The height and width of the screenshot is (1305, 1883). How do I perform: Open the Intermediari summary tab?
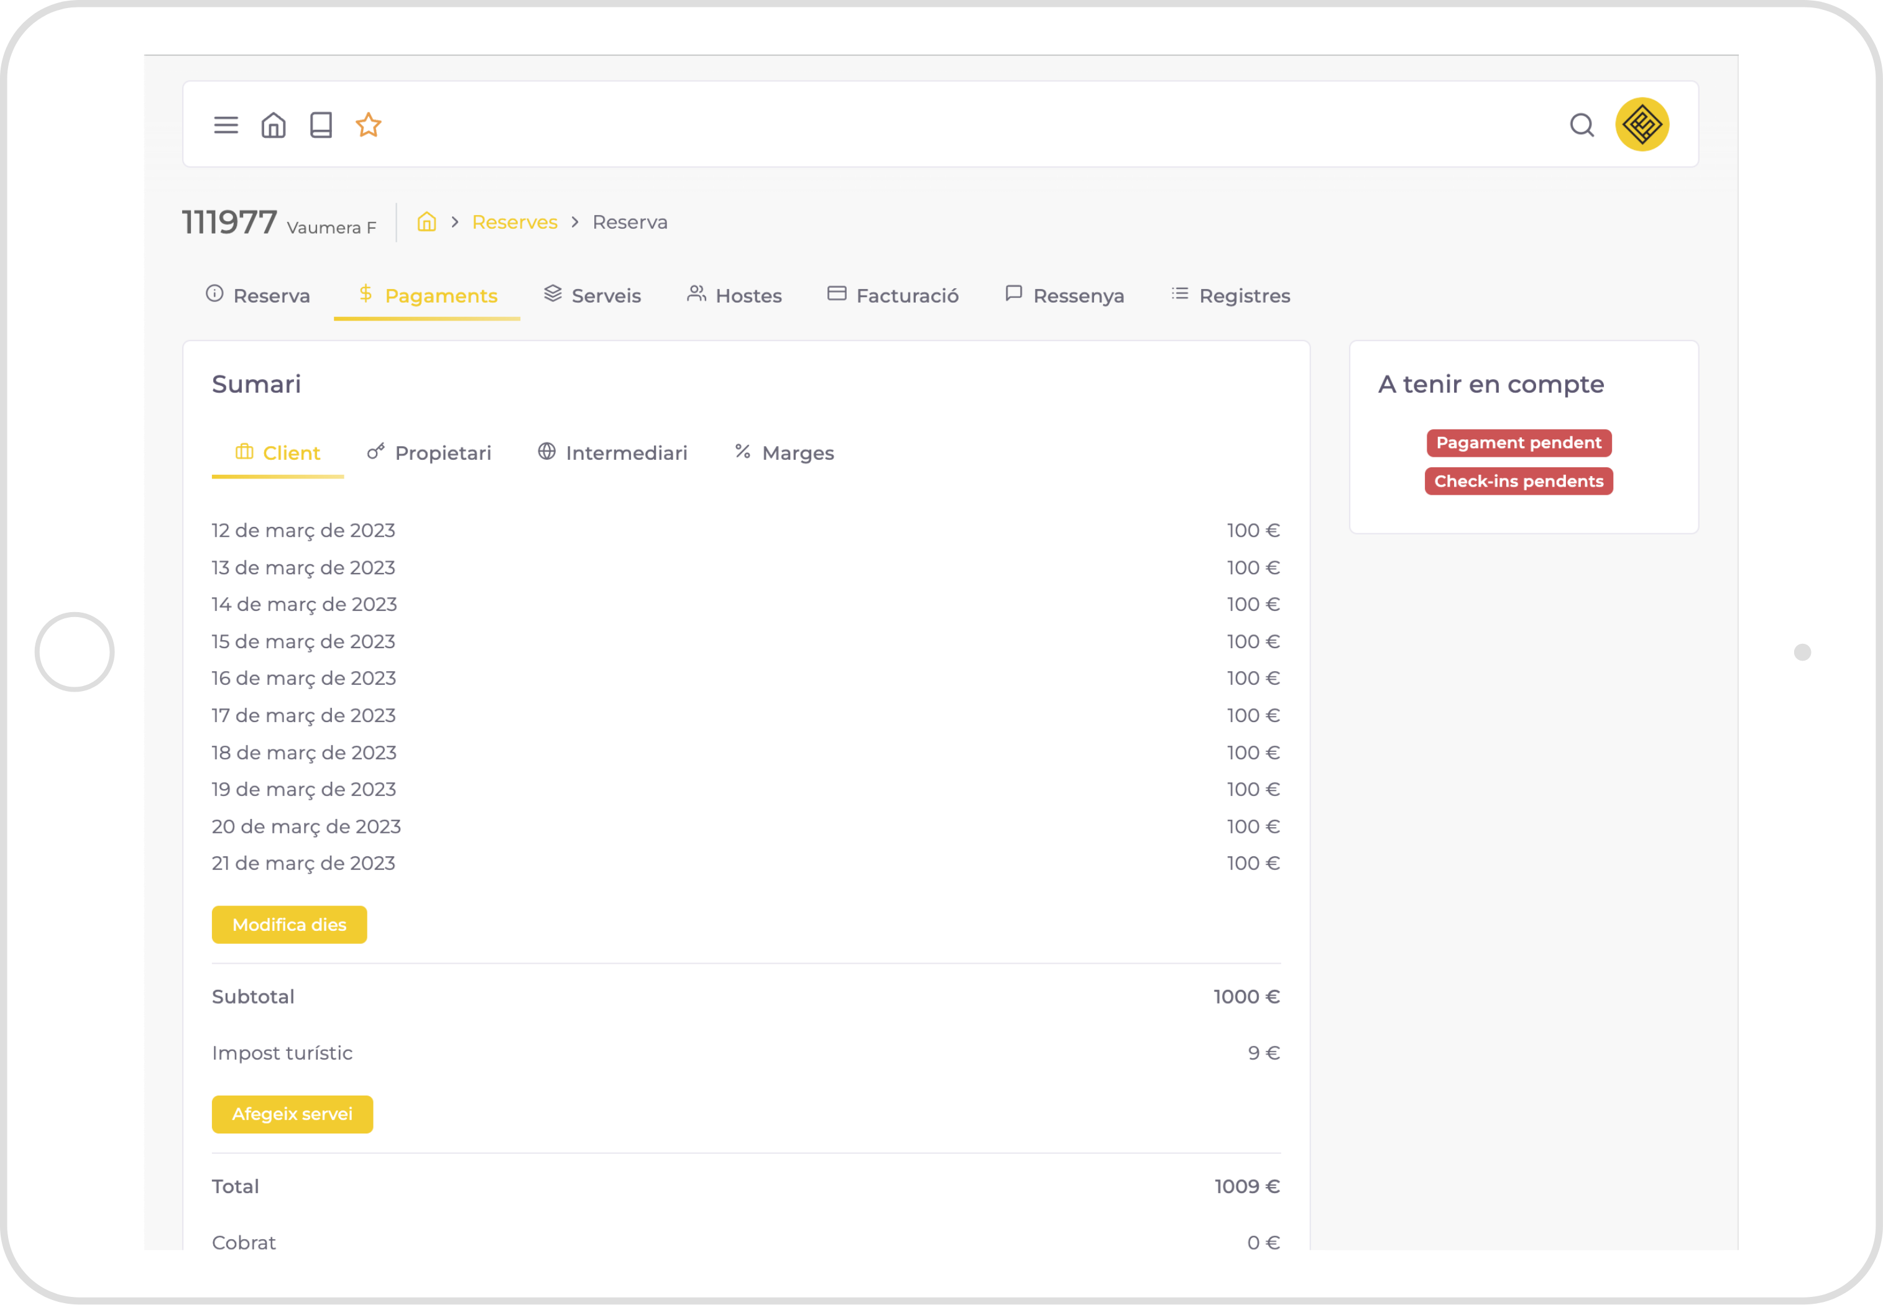[x=612, y=453]
